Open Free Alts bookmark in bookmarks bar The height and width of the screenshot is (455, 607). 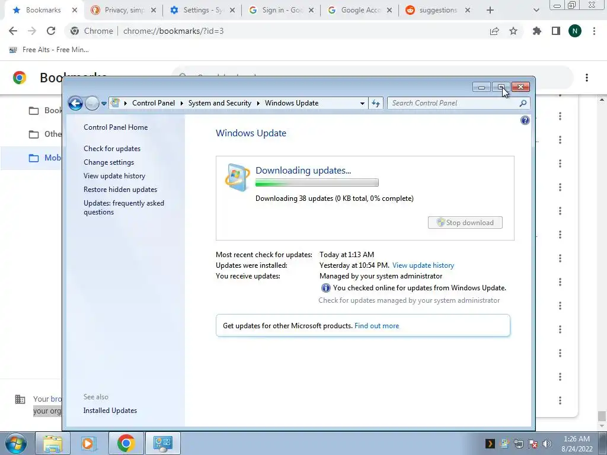click(49, 50)
